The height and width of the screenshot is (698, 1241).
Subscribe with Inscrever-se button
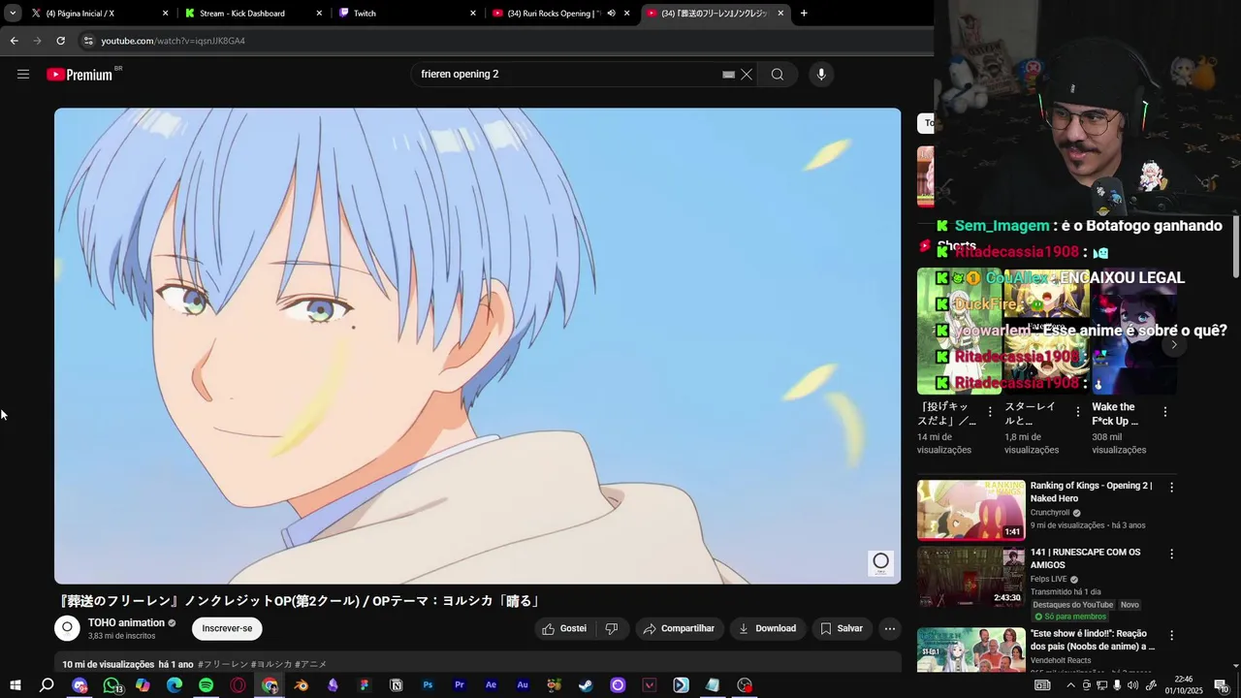click(227, 628)
